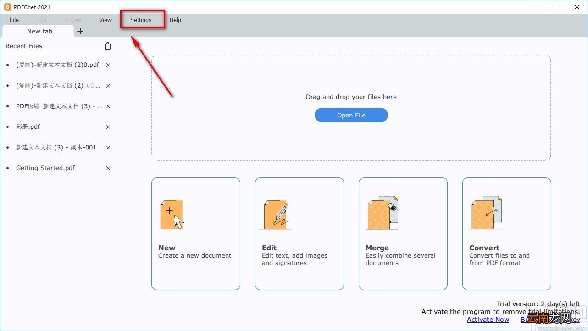This screenshot has height=331, width=588.
Task: Remove 新建文本文档 (3) - 副本-001 from recent list
Action: (108, 148)
